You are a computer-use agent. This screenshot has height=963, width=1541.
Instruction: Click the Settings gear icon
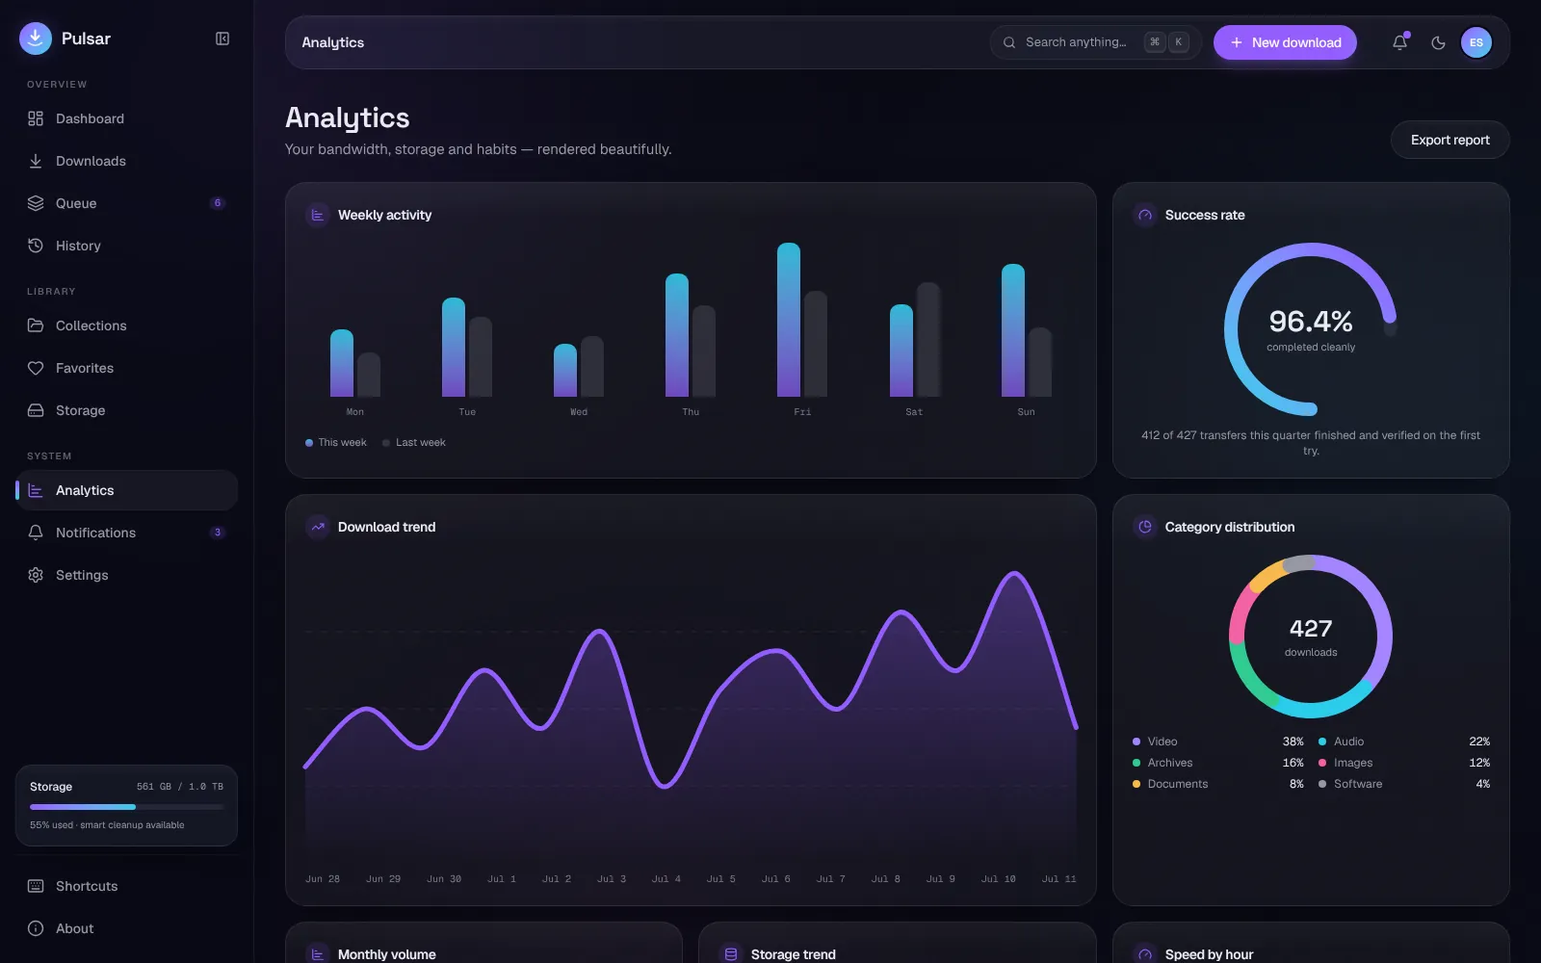pos(36,575)
